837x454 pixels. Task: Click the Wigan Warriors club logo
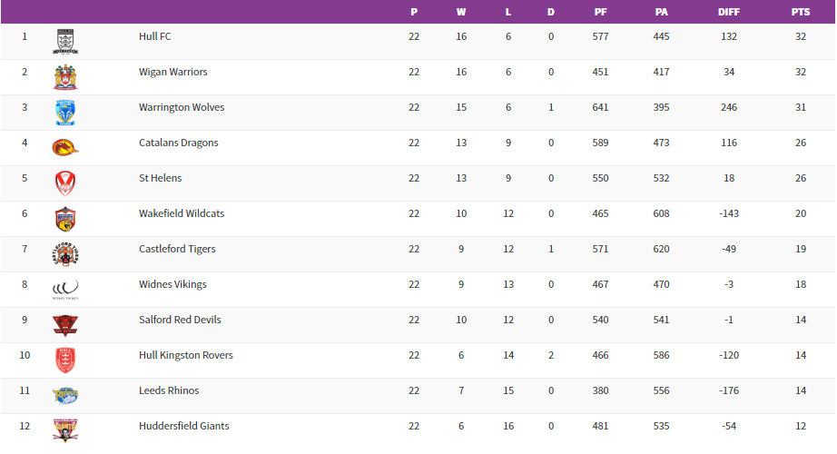point(65,77)
